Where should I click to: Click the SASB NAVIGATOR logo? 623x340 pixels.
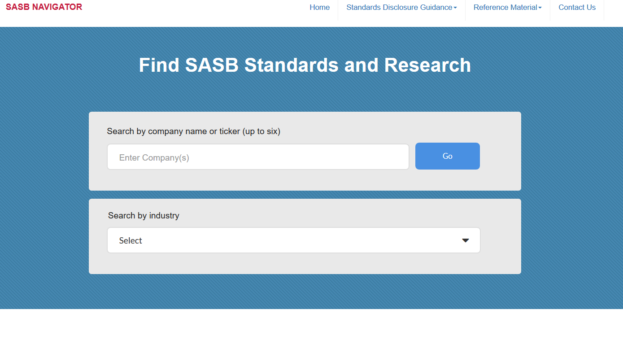pos(44,7)
